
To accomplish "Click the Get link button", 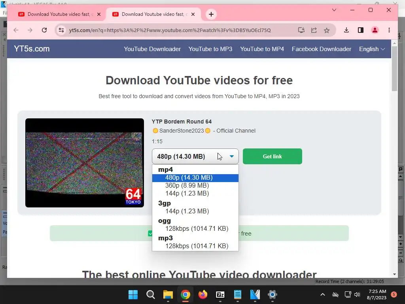I will (272, 156).
